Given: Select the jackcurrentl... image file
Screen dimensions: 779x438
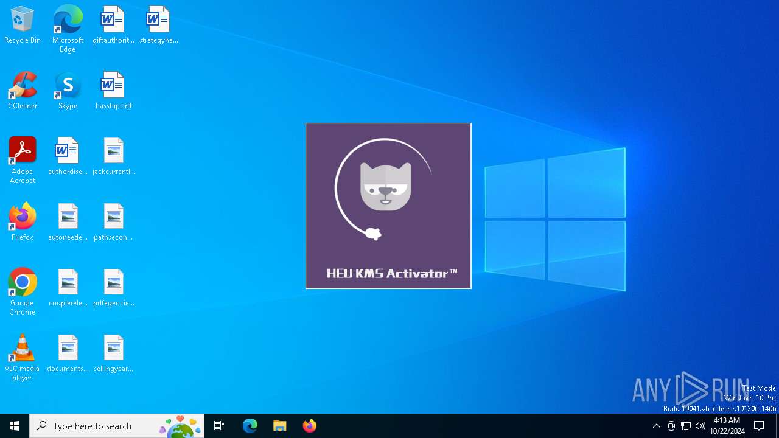Looking at the screenshot, I should pyautogui.click(x=113, y=157).
